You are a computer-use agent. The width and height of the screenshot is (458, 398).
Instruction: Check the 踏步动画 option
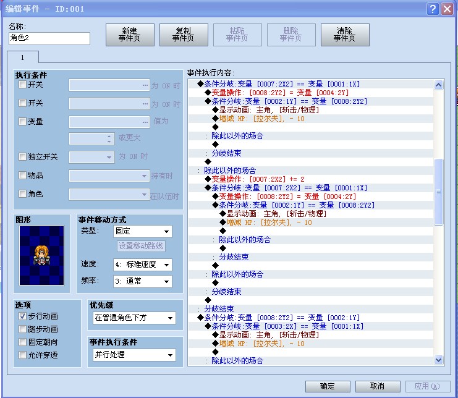point(22,329)
